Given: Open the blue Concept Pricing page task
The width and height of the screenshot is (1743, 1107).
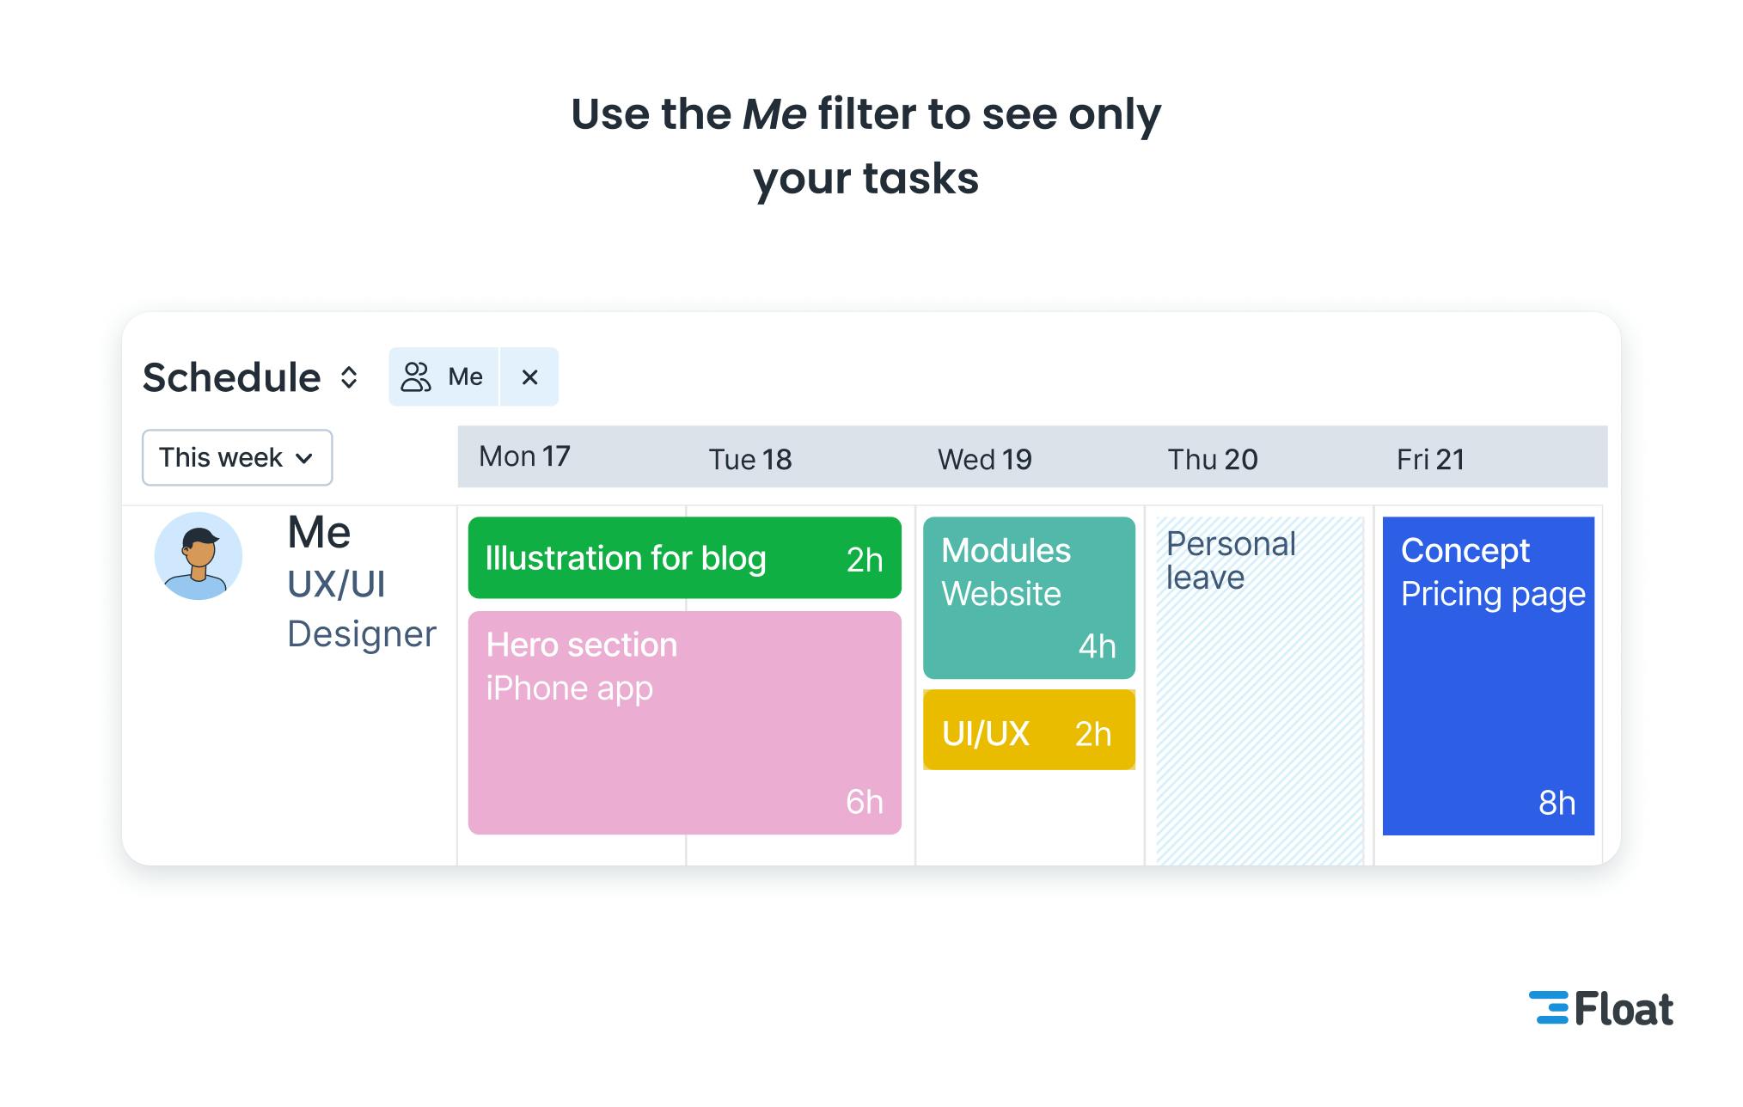Looking at the screenshot, I should click(1488, 676).
